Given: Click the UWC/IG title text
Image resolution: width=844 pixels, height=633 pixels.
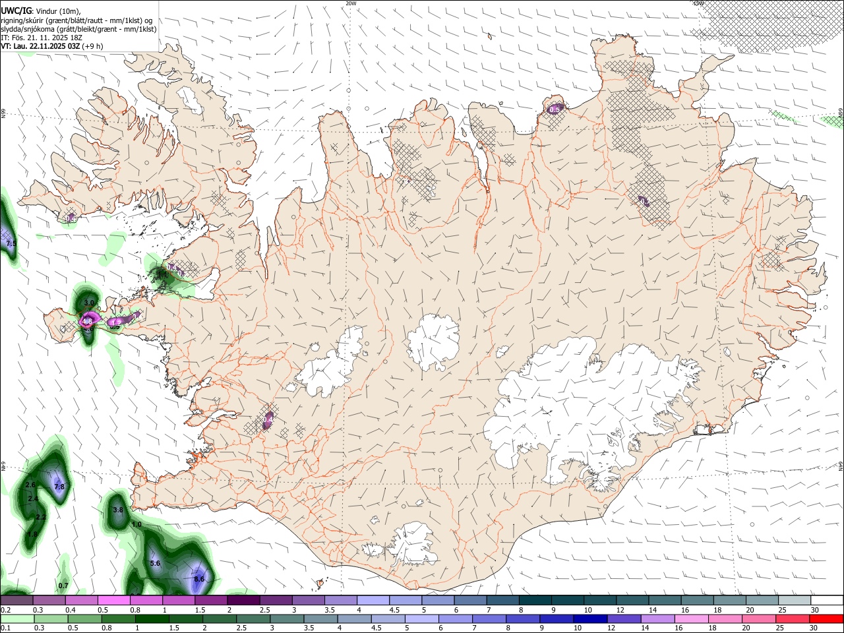Looking at the screenshot, I should tap(16, 11).
